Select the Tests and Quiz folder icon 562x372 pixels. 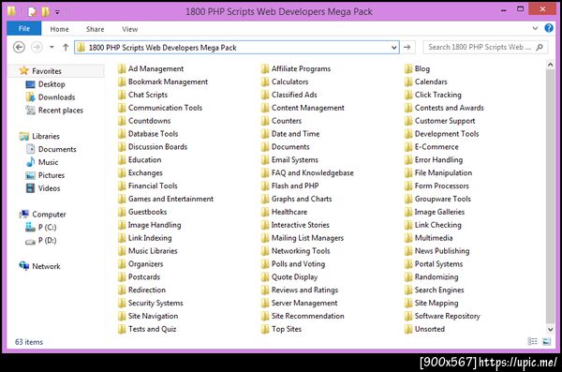tap(122, 329)
